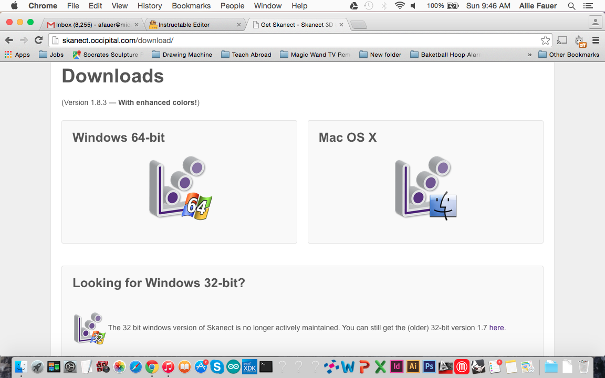This screenshot has width=605, height=378.
Task: Open Skype from the dock
Action: 217,366
